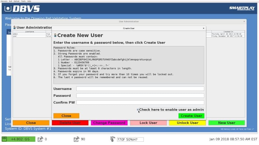Click the green Create User button

coord(191,116)
